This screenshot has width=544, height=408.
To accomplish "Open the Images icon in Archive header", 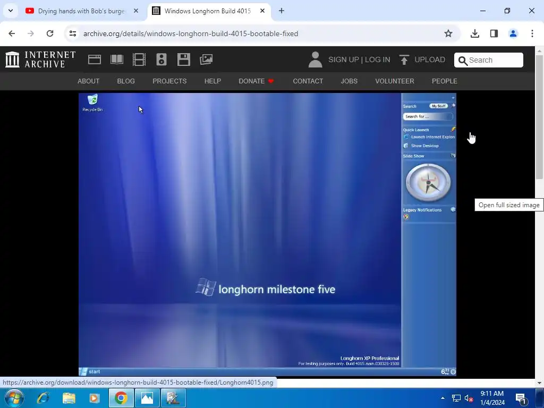I will pyautogui.click(x=206, y=59).
